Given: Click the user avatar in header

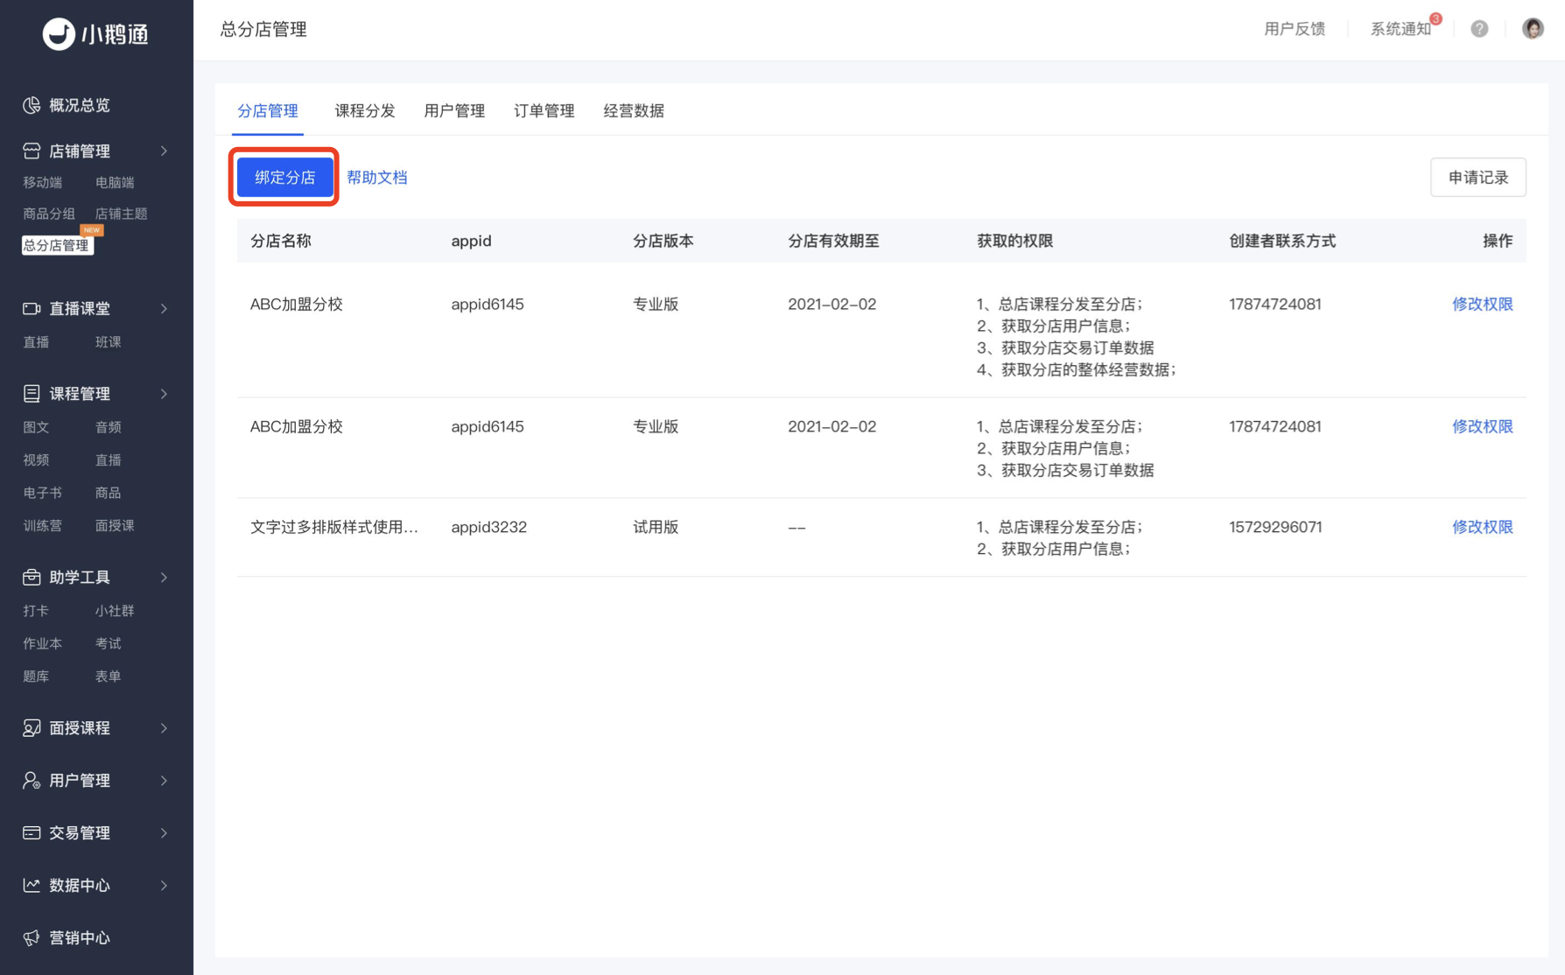Looking at the screenshot, I should click(x=1533, y=29).
